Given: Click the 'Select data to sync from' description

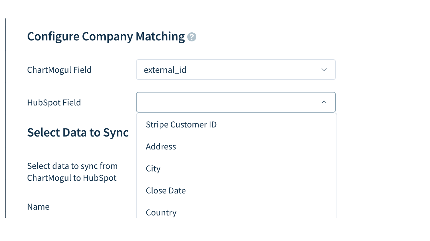Looking at the screenshot, I should click(x=72, y=166).
